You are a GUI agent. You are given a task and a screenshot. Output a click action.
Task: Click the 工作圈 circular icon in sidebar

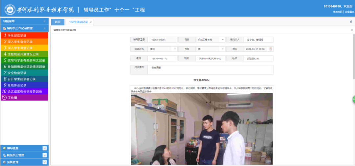4,98
